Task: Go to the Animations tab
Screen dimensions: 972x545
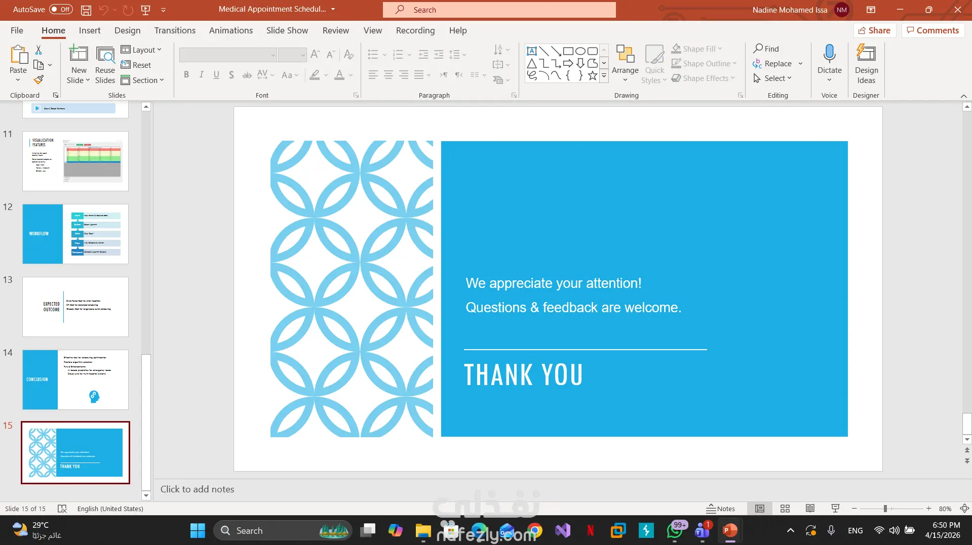Action: coord(231,30)
